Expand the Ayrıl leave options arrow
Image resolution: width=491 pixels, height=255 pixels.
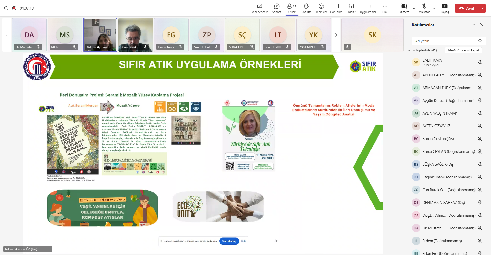pos(482,8)
